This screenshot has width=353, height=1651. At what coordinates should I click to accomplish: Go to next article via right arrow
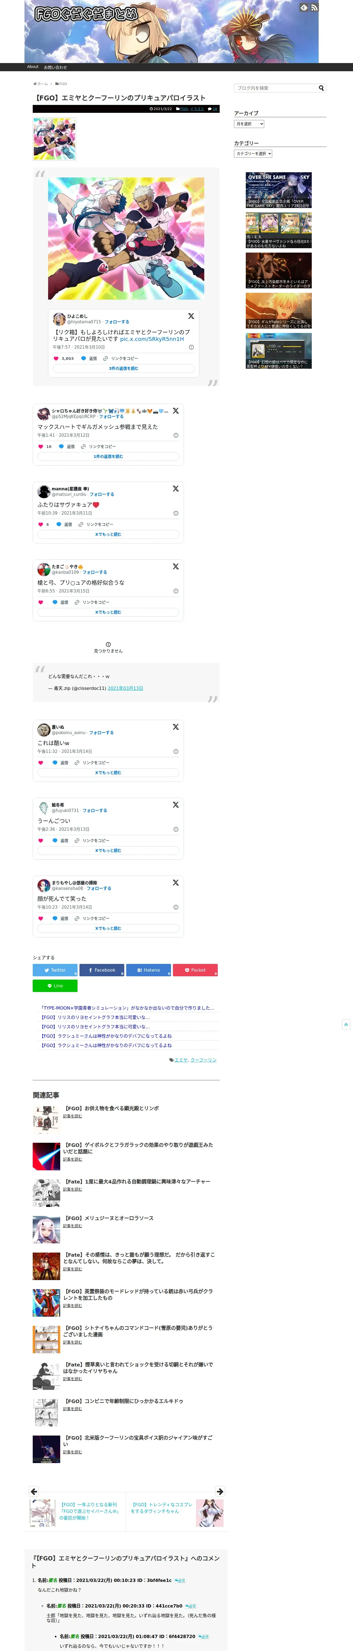tap(220, 1491)
